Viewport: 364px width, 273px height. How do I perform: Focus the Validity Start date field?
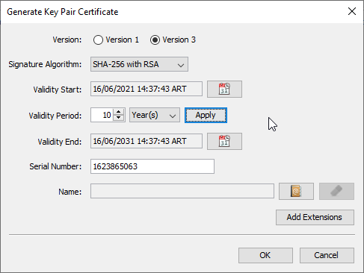(x=146, y=89)
